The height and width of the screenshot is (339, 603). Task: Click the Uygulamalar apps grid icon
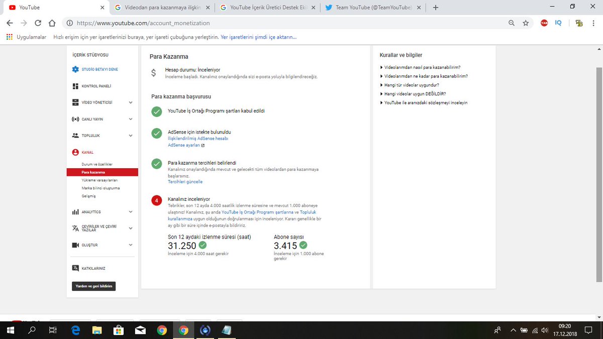(x=10, y=37)
